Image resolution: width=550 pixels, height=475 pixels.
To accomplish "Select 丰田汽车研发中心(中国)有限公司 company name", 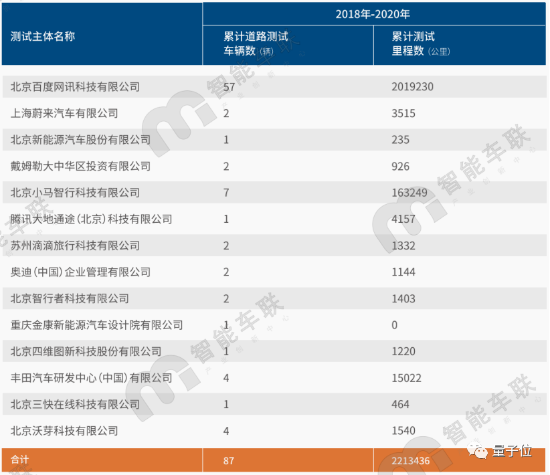I will coord(91,378).
